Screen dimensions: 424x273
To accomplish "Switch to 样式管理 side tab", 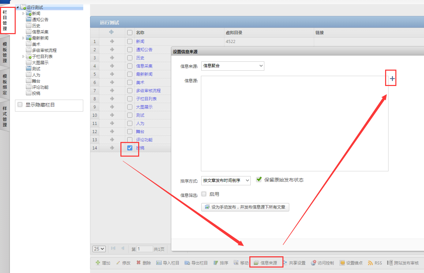I will [5, 114].
